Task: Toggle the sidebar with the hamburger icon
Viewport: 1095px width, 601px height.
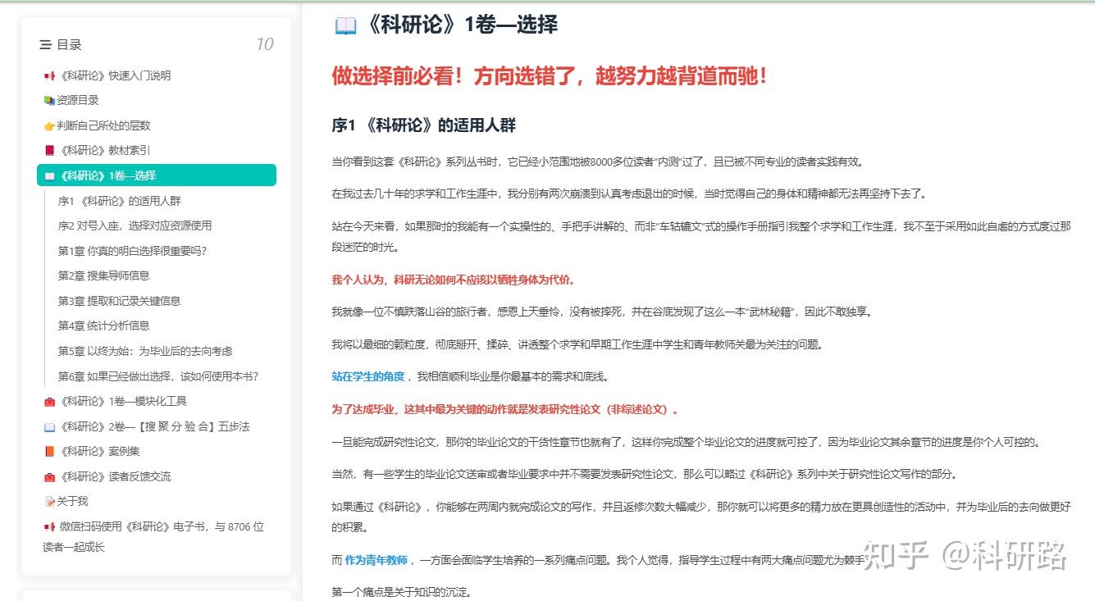Action: [45, 45]
